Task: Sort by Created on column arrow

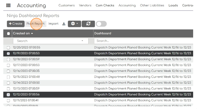Action: point(32,33)
